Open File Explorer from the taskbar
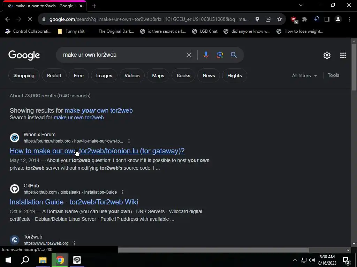This screenshot has height=267, width=357. click(x=43, y=260)
